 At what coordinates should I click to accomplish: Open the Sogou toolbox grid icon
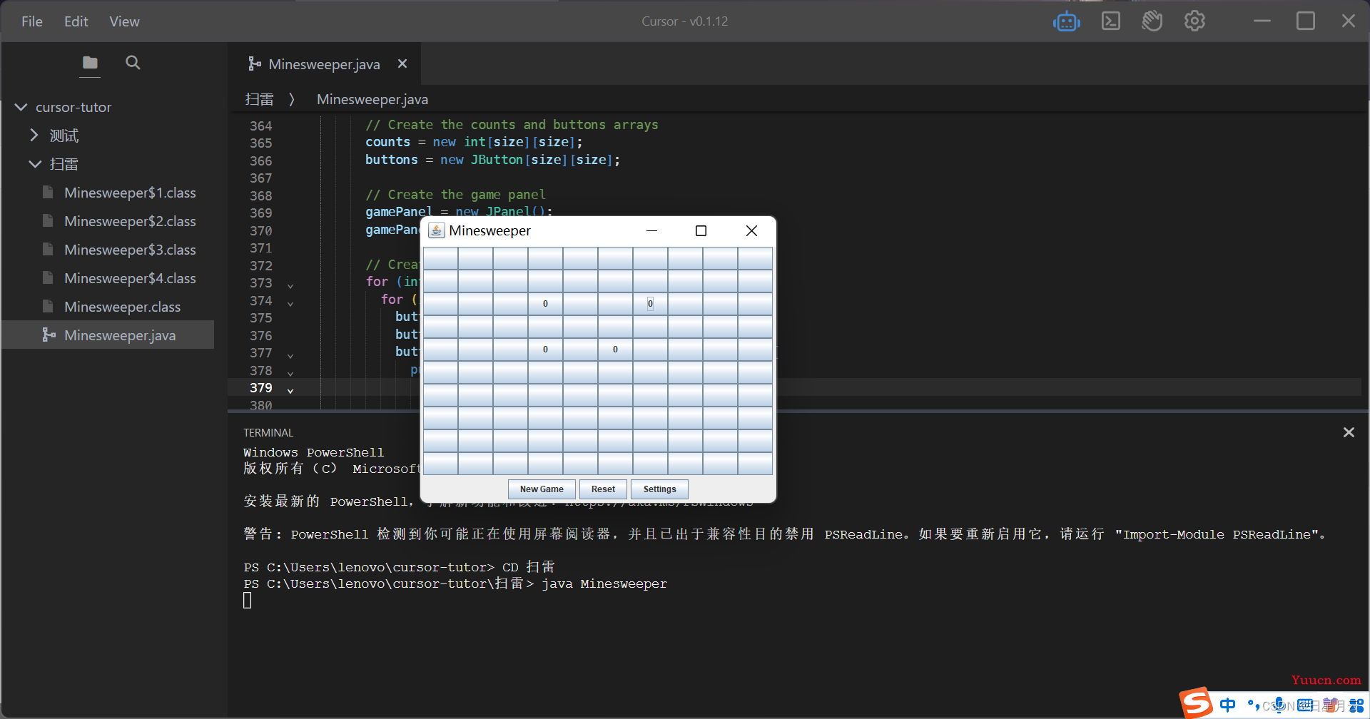point(1356,705)
